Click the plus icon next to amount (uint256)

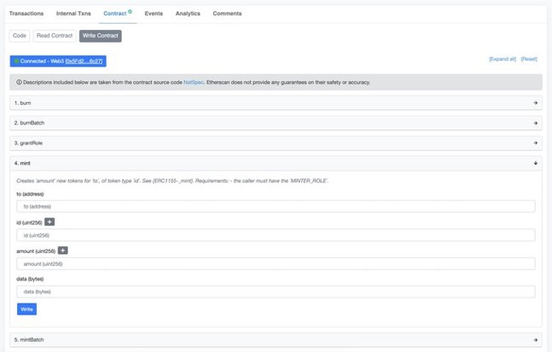62,251
